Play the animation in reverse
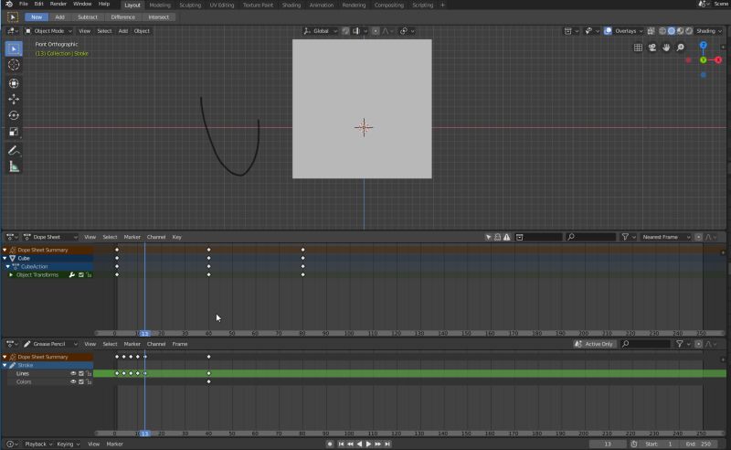Viewport: 731px width, 450px height. click(359, 444)
